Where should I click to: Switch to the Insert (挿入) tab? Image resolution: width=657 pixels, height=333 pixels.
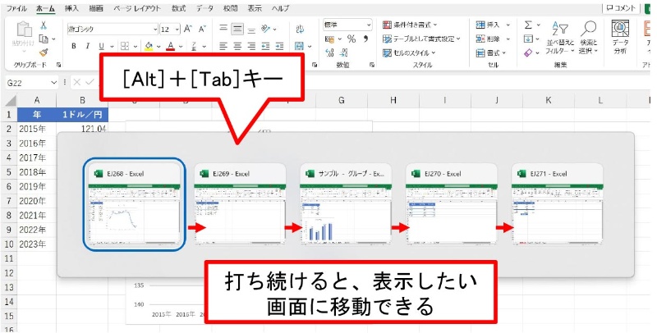71,7
